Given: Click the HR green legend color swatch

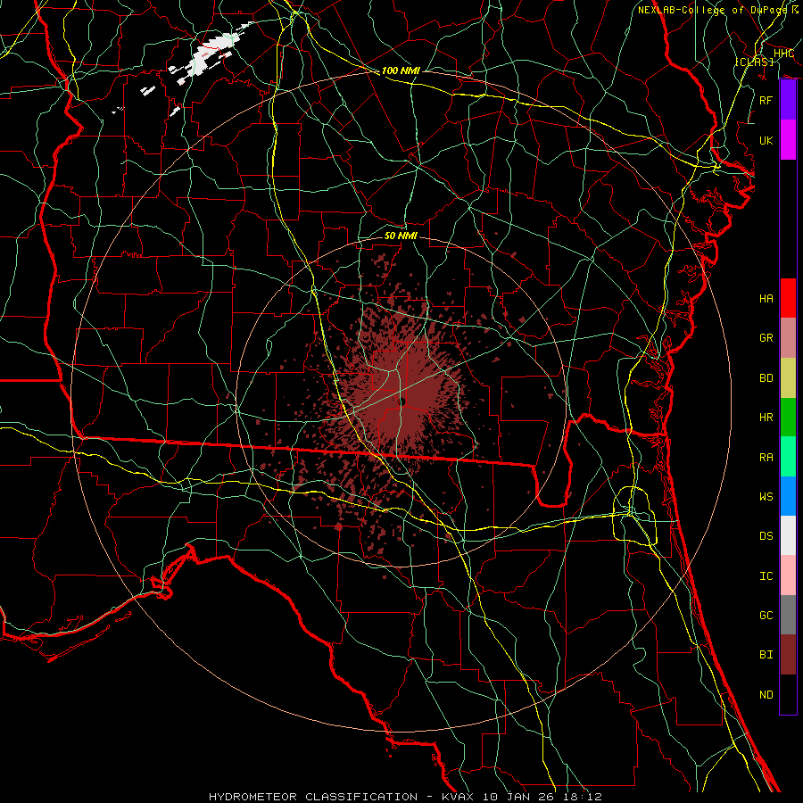Looking at the screenshot, I should pos(788,417).
